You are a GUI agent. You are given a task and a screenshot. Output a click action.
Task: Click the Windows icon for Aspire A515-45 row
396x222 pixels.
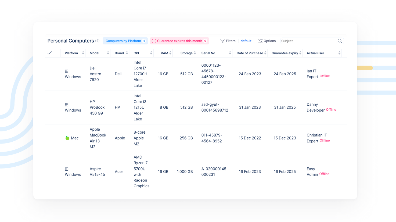[67, 169]
